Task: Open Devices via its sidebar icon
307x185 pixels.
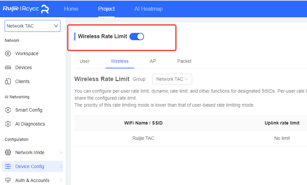Action: [8, 67]
